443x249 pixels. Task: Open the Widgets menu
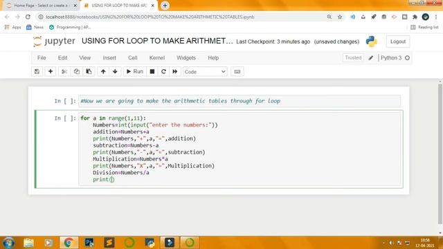coord(186,58)
